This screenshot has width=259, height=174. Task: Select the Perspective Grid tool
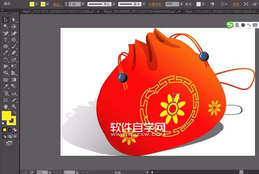[14, 73]
